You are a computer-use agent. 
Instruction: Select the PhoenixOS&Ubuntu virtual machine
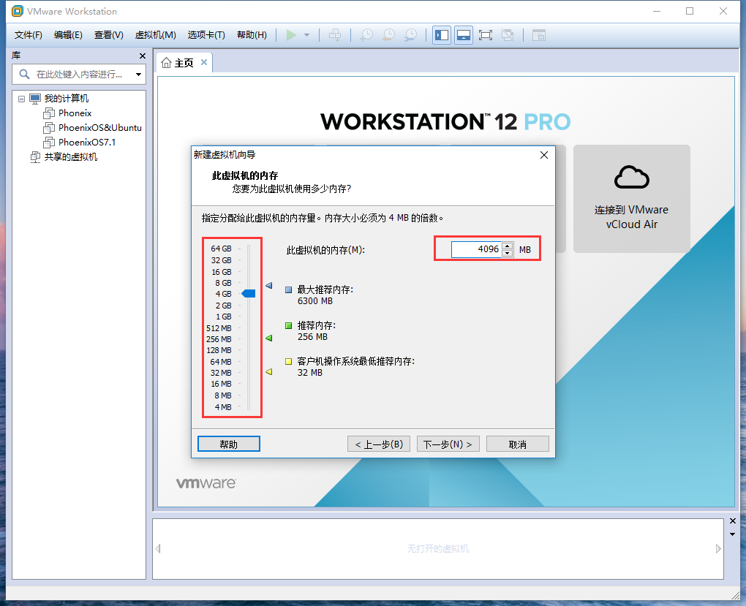click(x=100, y=127)
